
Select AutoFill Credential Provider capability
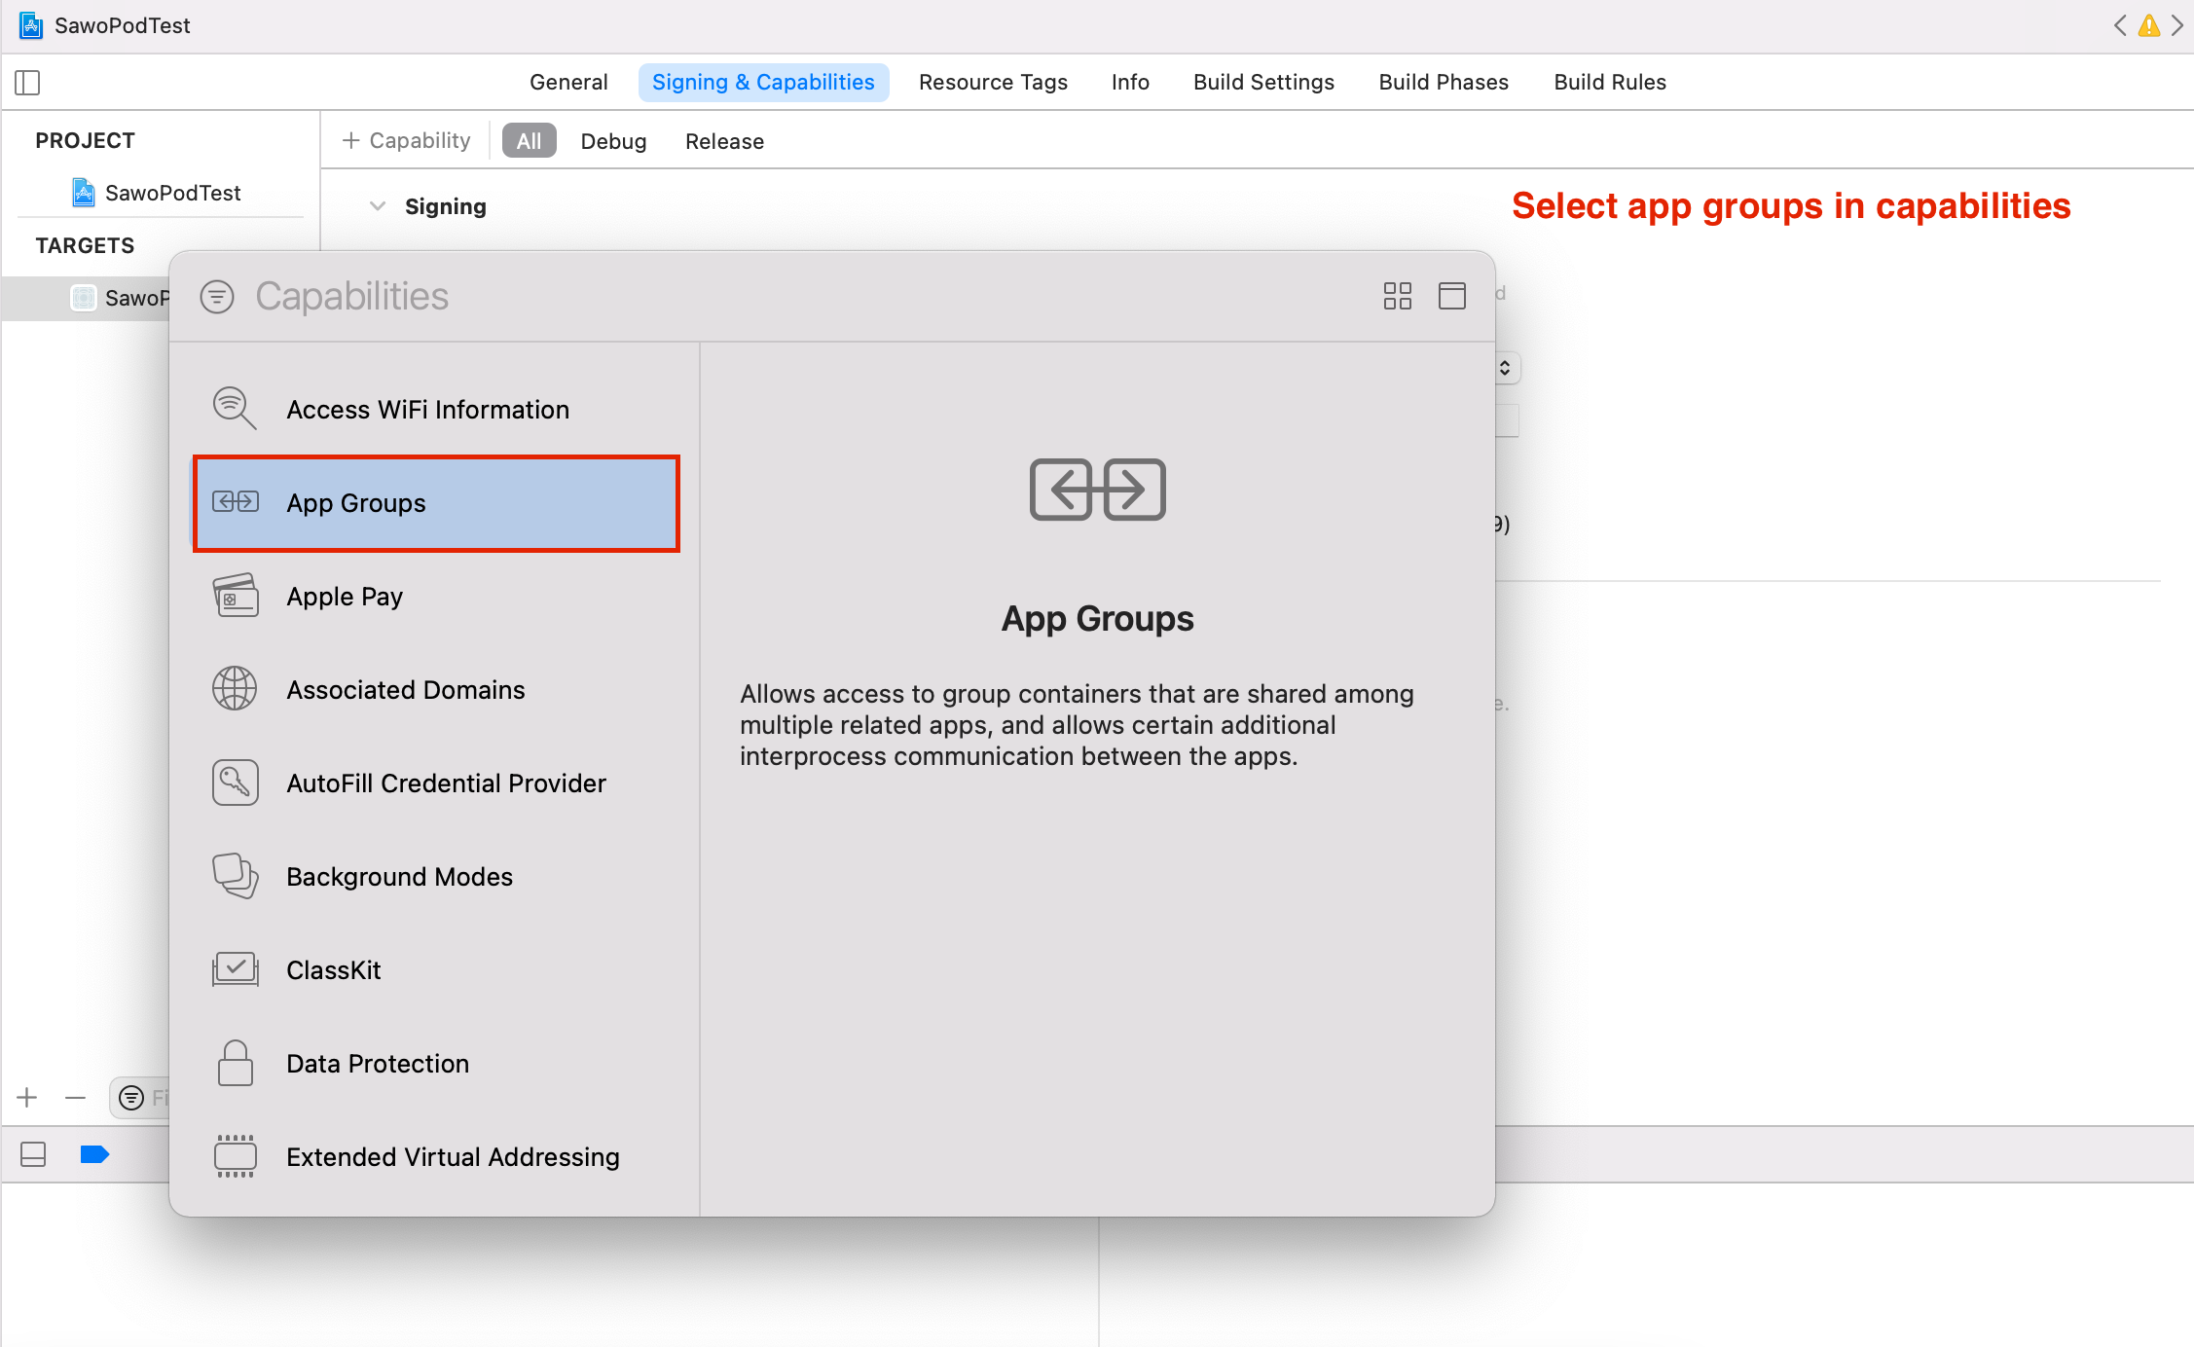click(x=435, y=783)
